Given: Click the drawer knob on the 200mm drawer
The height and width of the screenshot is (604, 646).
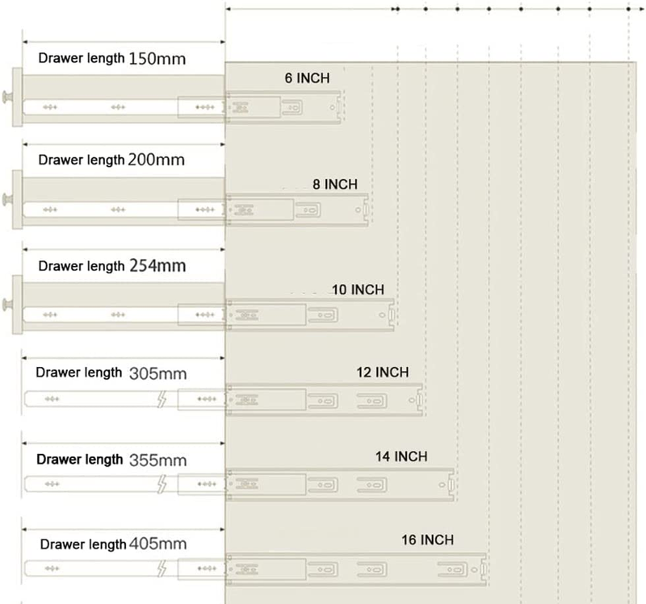Looking at the screenshot, I should pos(7,199).
